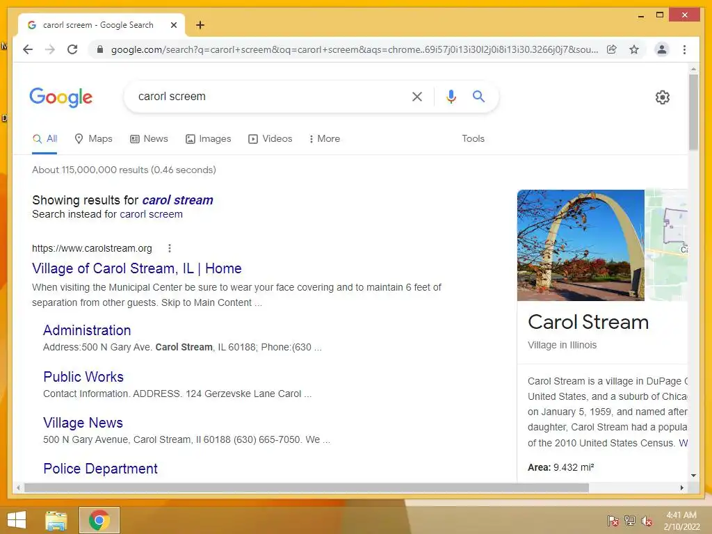Follow the carol stream suggestion link
The width and height of the screenshot is (712, 534).
point(177,200)
